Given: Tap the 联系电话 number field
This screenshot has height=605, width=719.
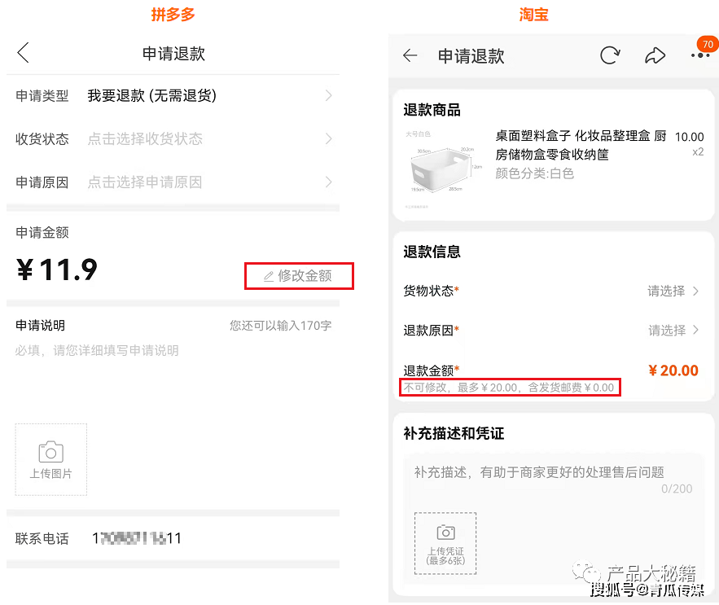Looking at the screenshot, I should [137, 538].
